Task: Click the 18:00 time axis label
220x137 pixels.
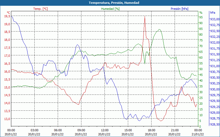Action: (x=152, y=130)
